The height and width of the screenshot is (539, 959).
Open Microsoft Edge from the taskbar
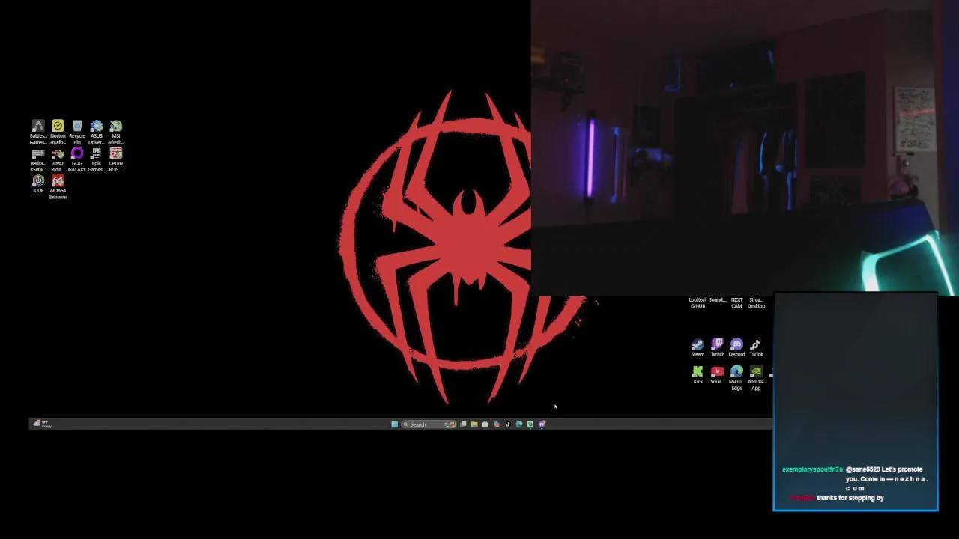click(x=519, y=424)
